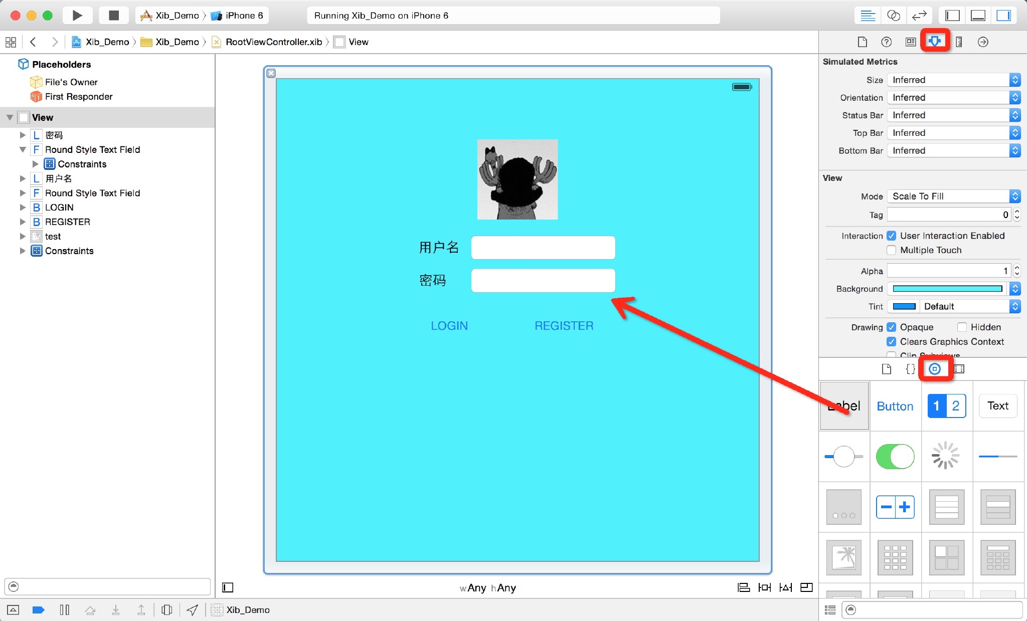The image size is (1027, 621).
Task: Open the Orientation dropdown
Action: coord(954,97)
